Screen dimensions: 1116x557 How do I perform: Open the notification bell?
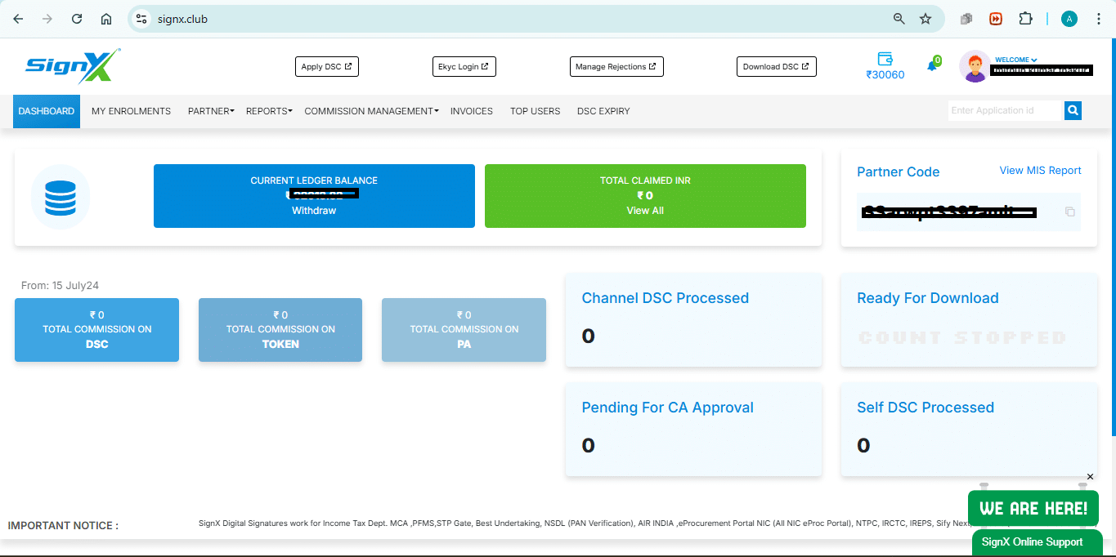click(932, 64)
